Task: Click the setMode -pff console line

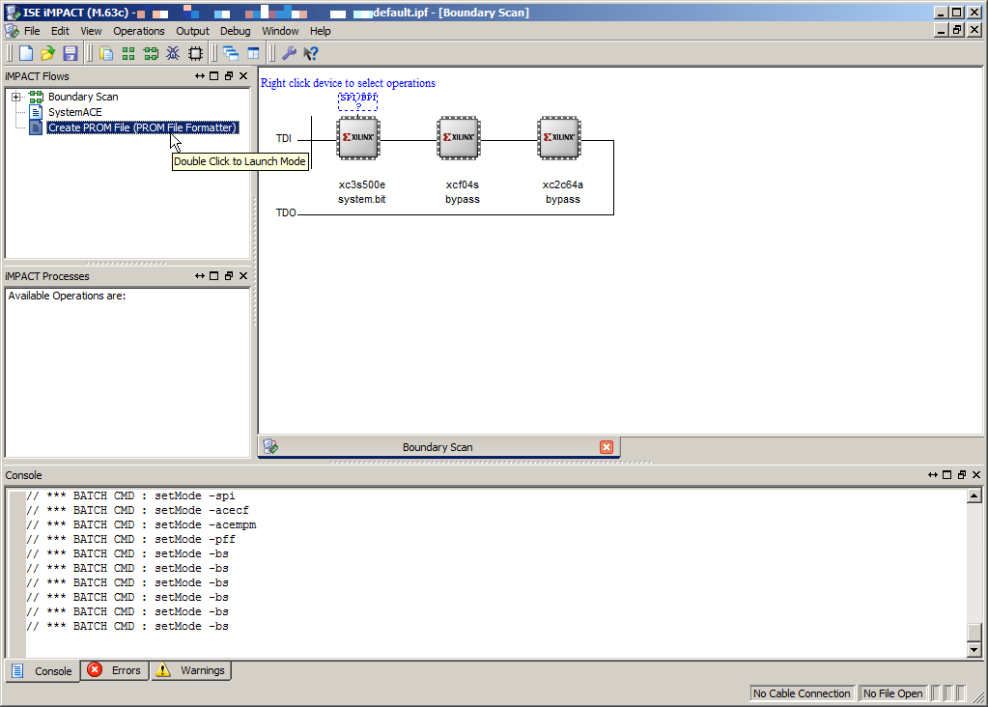Action: tap(130, 539)
